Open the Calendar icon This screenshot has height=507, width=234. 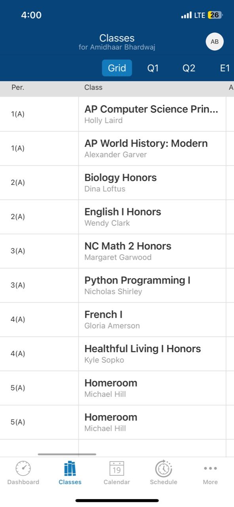tap(117, 469)
